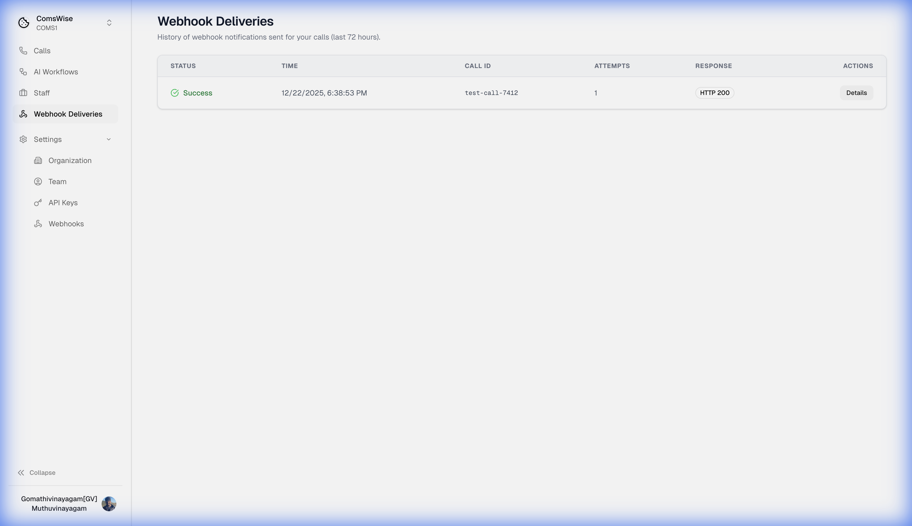This screenshot has height=526, width=912.
Task: Select the call ID test-call-7412
Action: coord(491,93)
